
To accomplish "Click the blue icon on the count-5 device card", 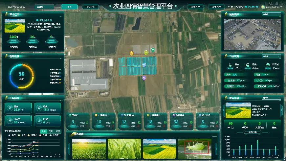I will coord(200,115).
